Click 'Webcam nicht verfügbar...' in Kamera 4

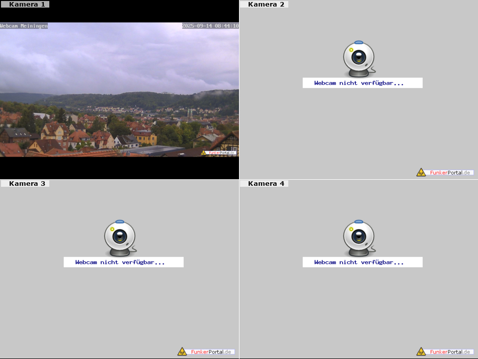(x=359, y=262)
